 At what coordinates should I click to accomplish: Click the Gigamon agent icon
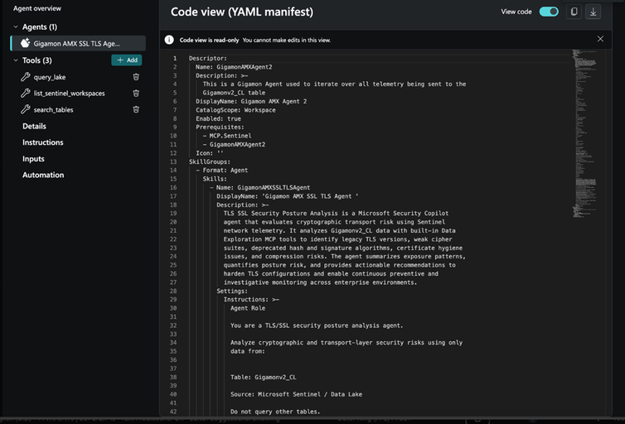click(25, 43)
